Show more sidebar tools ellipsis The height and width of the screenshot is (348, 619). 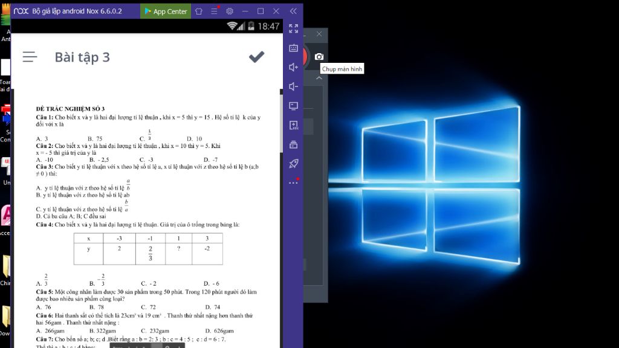pos(293,182)
